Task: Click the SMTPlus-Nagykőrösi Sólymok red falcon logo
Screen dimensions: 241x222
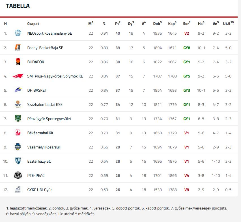Action: pos(18,76)
